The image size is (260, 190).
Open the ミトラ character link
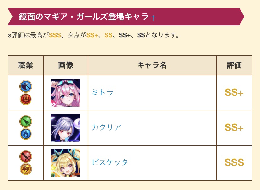pos(102,92)
